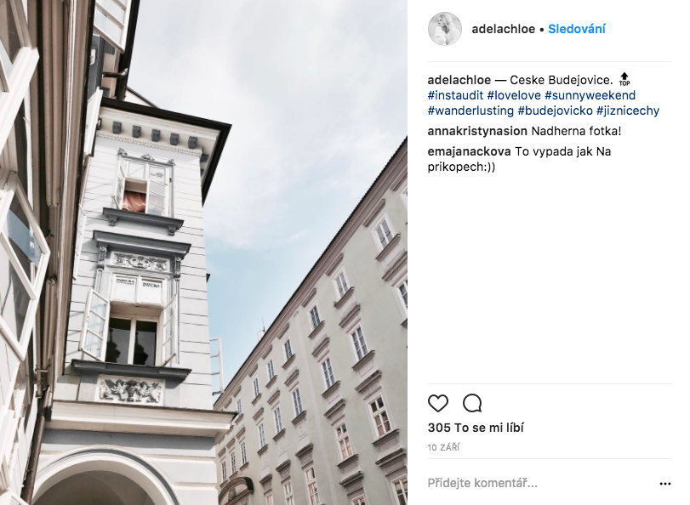The height and width of the screenshot is (505, 690).
Task: Click the comment speech bubble icon
Action: click(x=472, y=403)
